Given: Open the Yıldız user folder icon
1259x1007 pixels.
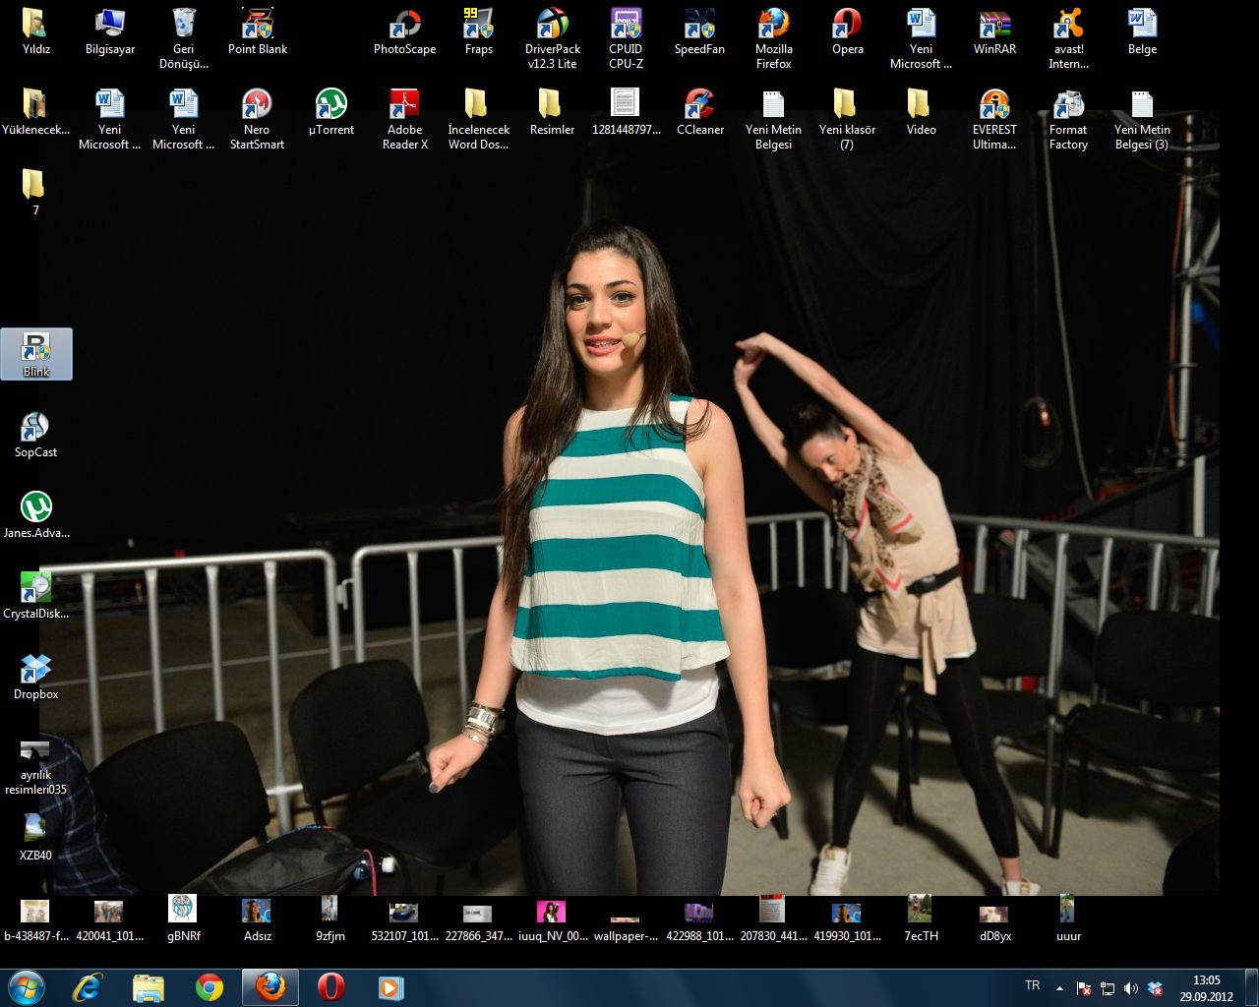Looking at the screenshot, I should [35, 30].
